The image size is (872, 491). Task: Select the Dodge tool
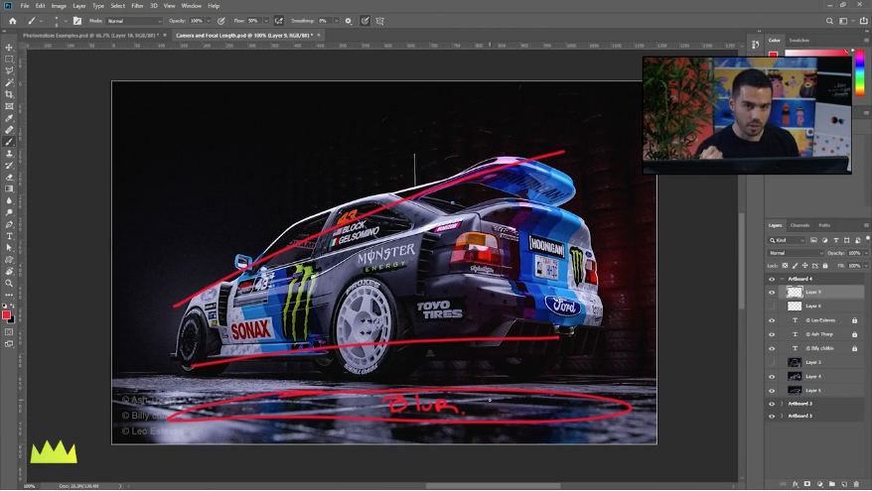tap(9, 212)
